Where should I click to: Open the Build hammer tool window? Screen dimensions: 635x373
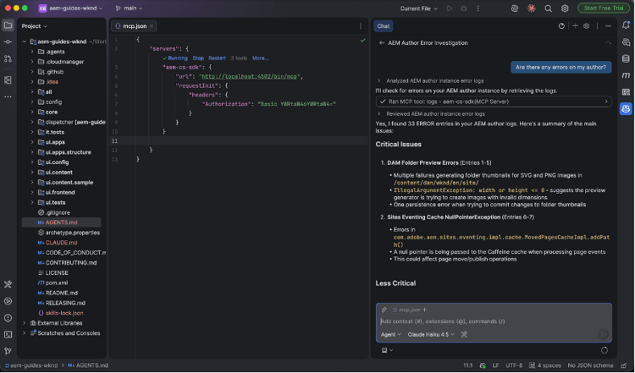[x=8, y=285]
